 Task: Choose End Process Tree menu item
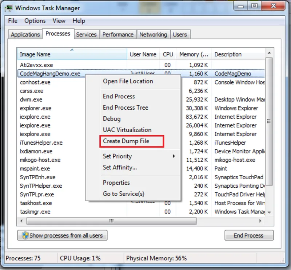coord(125,107)
